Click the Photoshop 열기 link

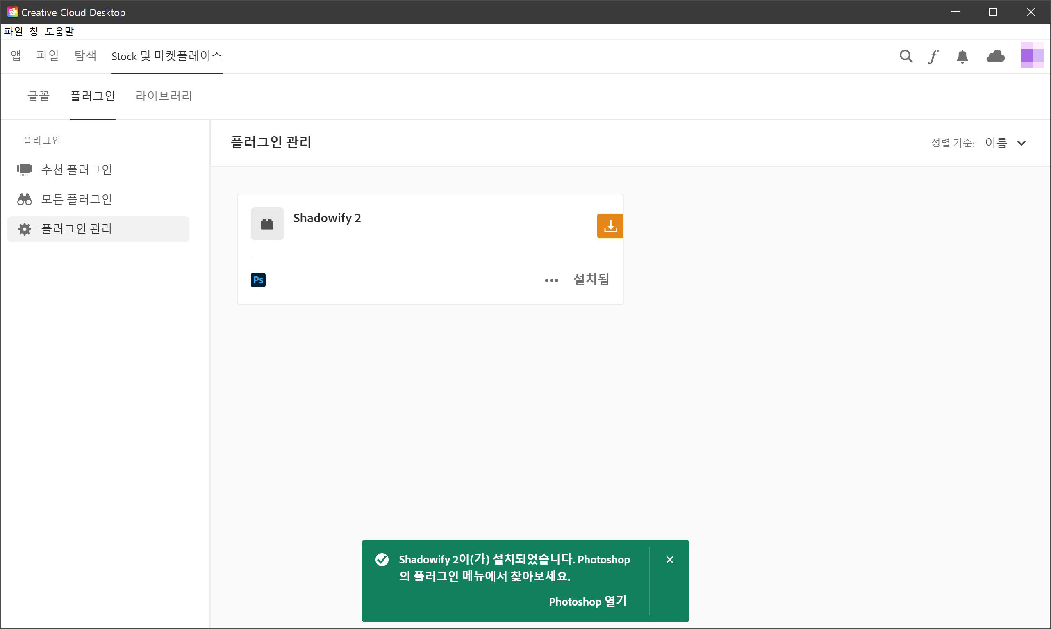click(587, 601)
